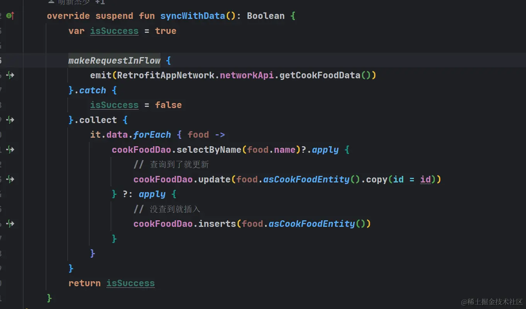Click the suspend call gutter icon on the cookFoodDao.update line
526x309 pixels.
point(10,179)
